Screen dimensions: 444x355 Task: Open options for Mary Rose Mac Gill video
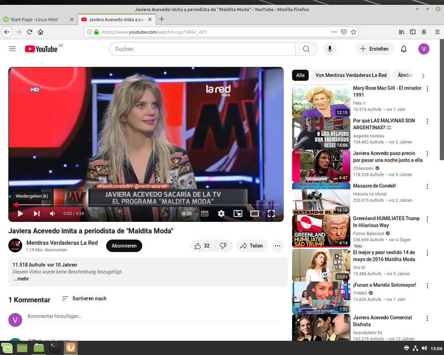(x=427, y=89)
